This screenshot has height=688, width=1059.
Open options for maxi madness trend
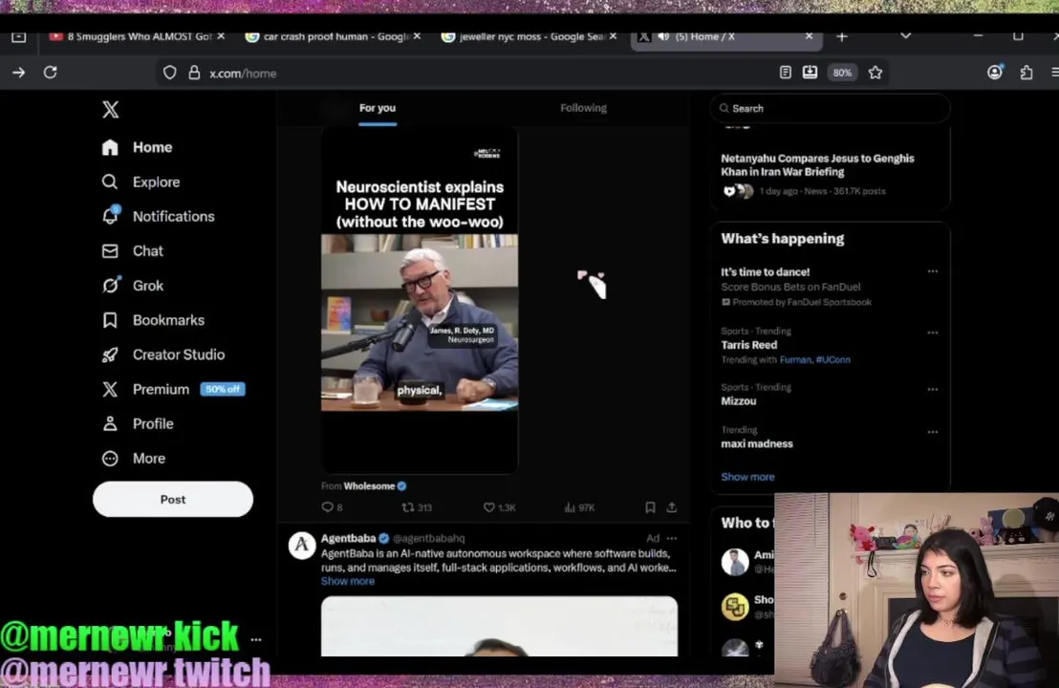pos(933,432)
